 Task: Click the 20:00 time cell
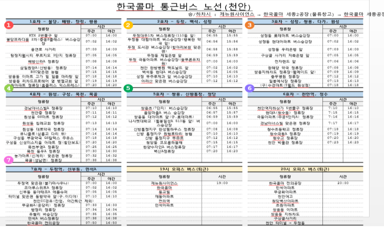click(x=343, y=183)
